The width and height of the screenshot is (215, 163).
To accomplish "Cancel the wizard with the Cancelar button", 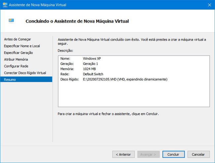I will (x=198, y=154).
